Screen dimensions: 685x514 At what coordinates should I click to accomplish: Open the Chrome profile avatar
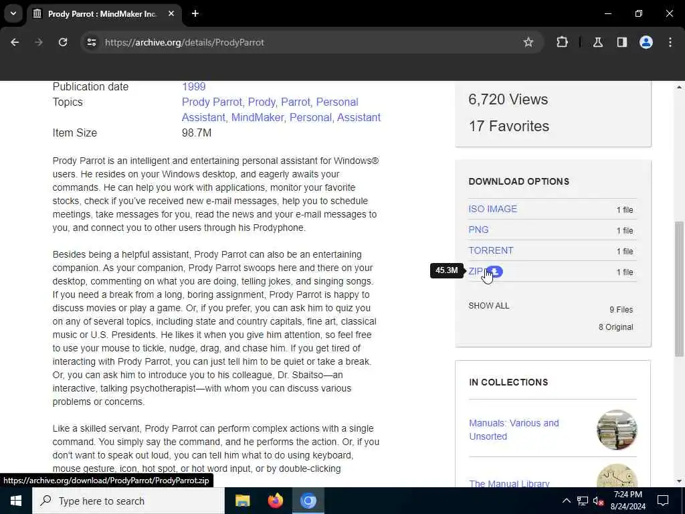tap(646, 42)
